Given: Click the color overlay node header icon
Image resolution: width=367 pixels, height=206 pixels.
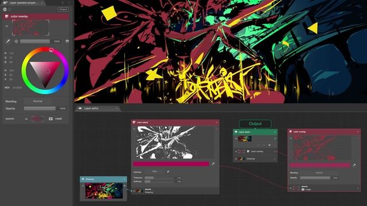Looking at the screenshot, I should tap(291, 132).
